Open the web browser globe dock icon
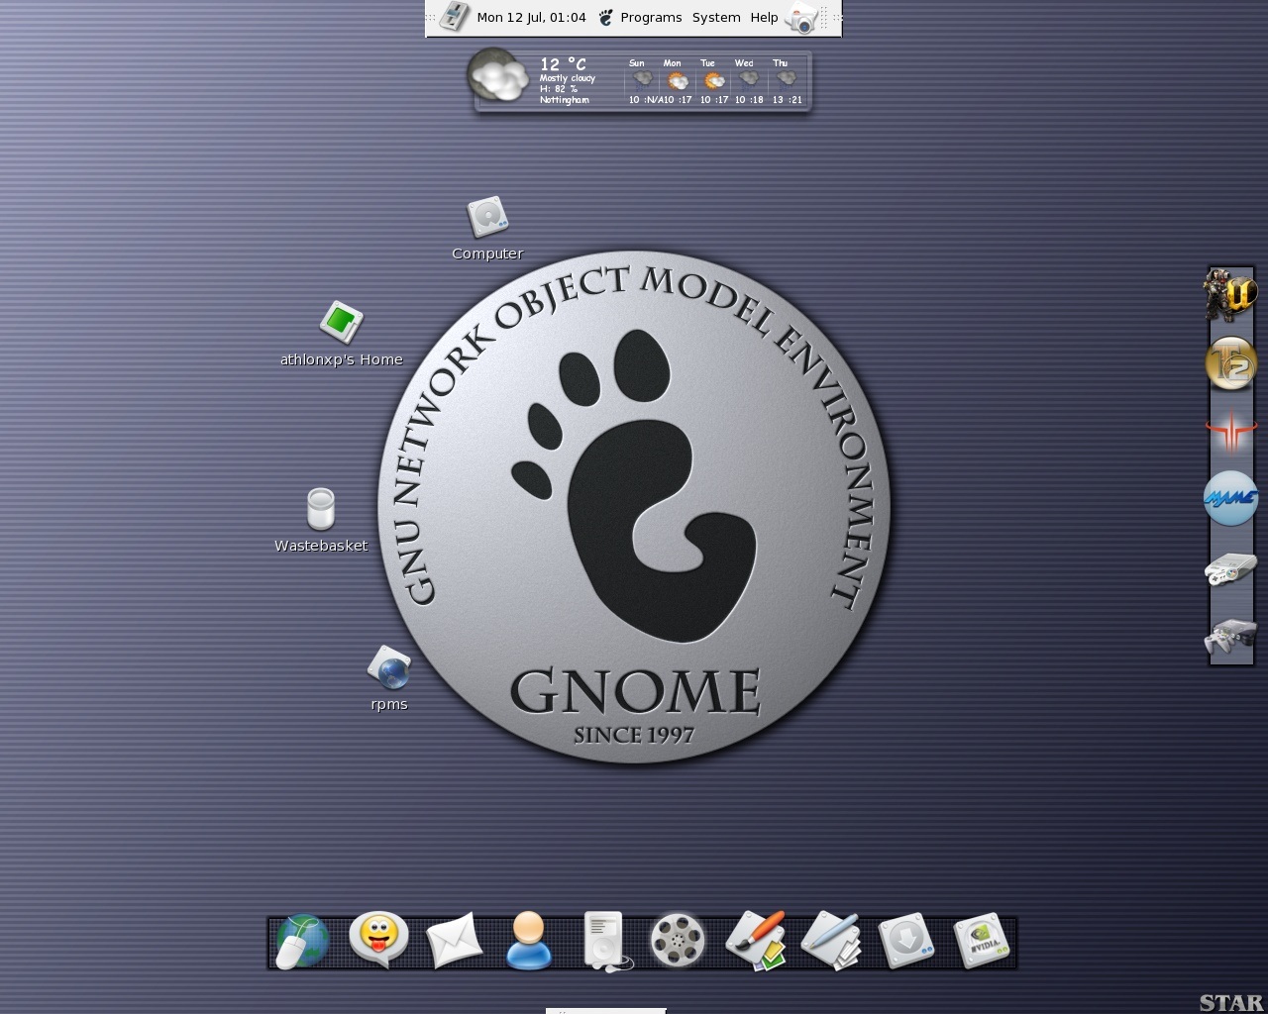This screenshot has height=1014, width=1268. click(302, 942)
